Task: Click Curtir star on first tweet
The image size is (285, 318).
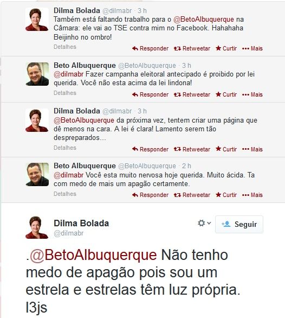Action: [x=226, y=48]
